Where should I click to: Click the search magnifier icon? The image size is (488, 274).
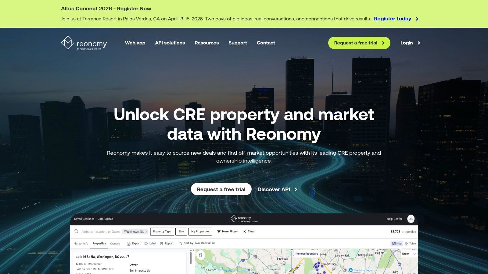[76, 231]
